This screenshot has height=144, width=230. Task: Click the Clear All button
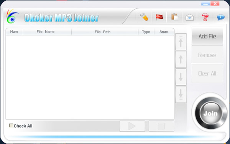(x=207, y=73)
